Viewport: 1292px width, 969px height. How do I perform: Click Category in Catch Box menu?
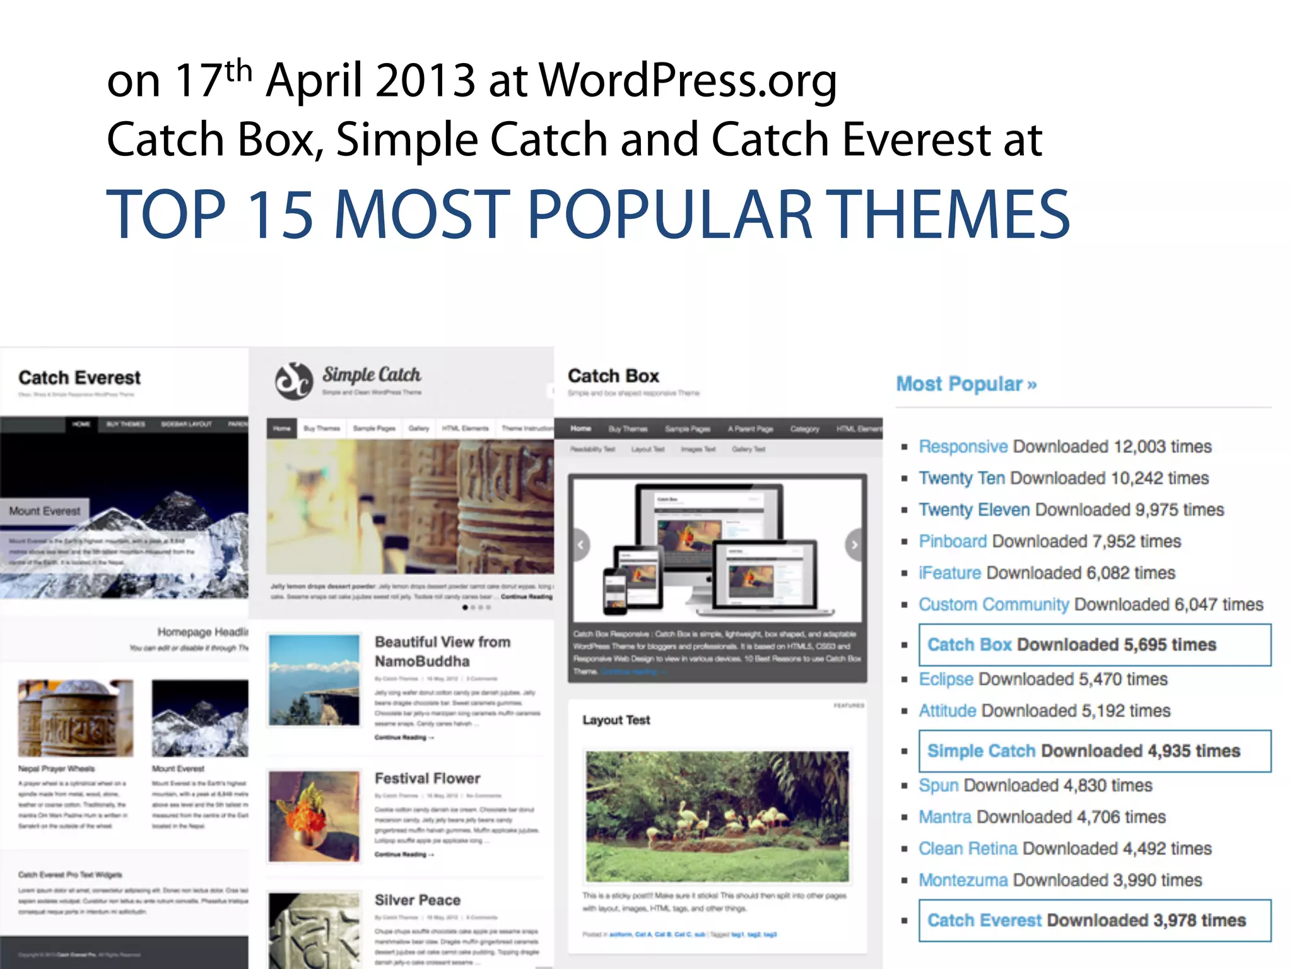pos(804,429)
